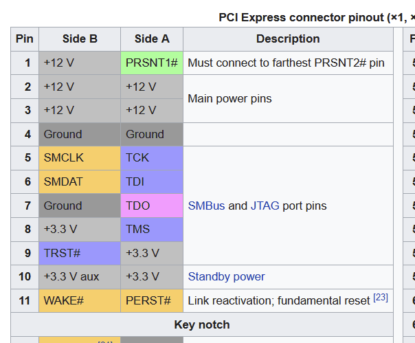
Task: Select the PERST# cell
Action: (x=152, y=300)
